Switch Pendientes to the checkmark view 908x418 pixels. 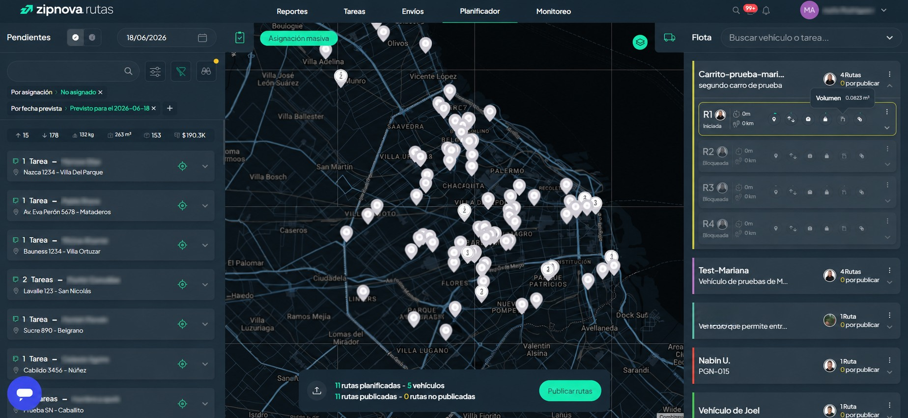75,37
